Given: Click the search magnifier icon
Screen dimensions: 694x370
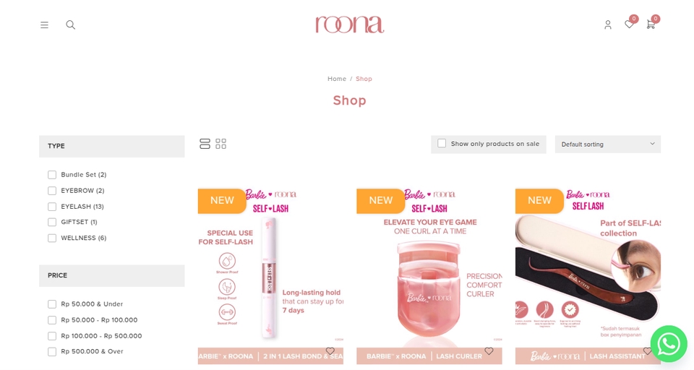Looking at the screenshot, I should 70,25.
